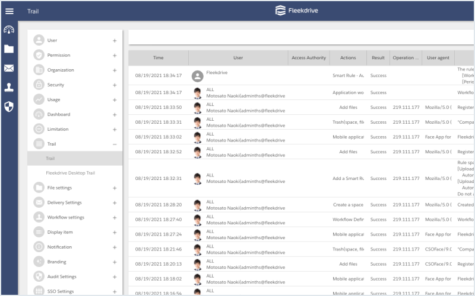Viewport: 475px width, 296px height.
Task: Open the mail envelope icon in left rail
Action: point(9,68)
